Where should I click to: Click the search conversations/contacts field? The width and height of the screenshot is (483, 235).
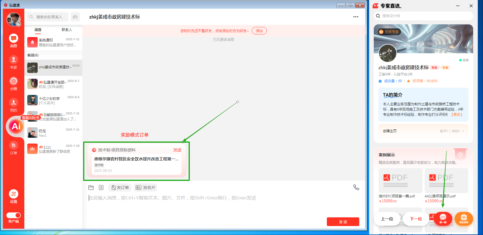(48, 17)
